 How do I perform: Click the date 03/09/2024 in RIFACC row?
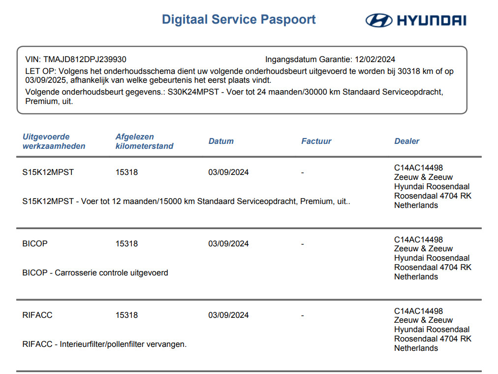[x=228, y=315]
